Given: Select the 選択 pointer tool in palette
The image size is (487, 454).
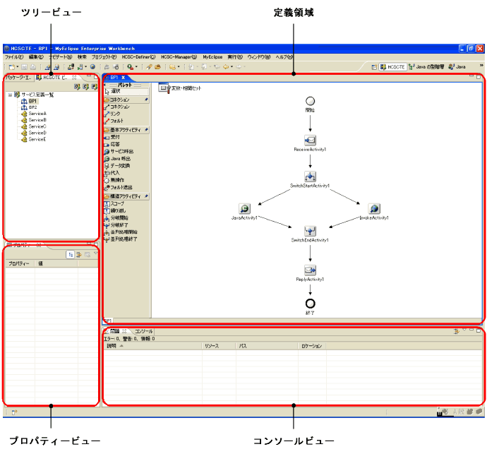Looking at the screenshot, I should pos(126,91).
